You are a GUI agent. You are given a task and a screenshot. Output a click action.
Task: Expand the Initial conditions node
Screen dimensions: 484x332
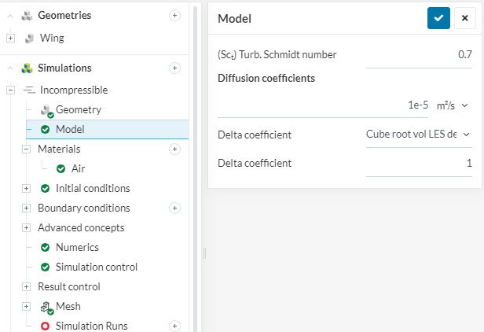point(26,188)
